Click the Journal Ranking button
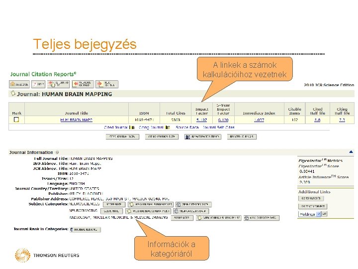The width and height of the screenshot is (358, 269). (85, 230)
